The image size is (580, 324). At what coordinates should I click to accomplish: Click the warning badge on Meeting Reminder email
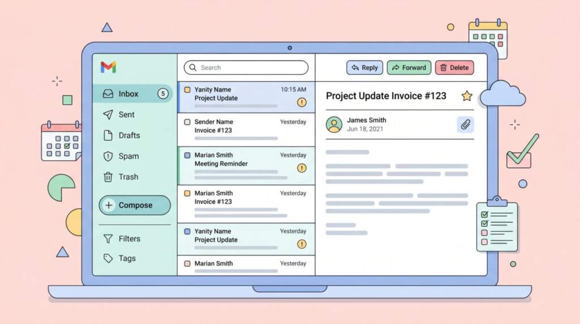tap(302, 168)
